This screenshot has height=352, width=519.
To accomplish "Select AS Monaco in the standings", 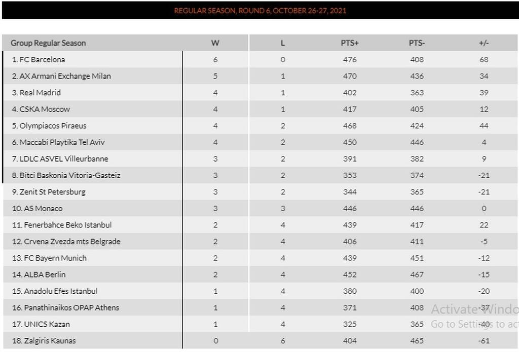I will 43,209.
